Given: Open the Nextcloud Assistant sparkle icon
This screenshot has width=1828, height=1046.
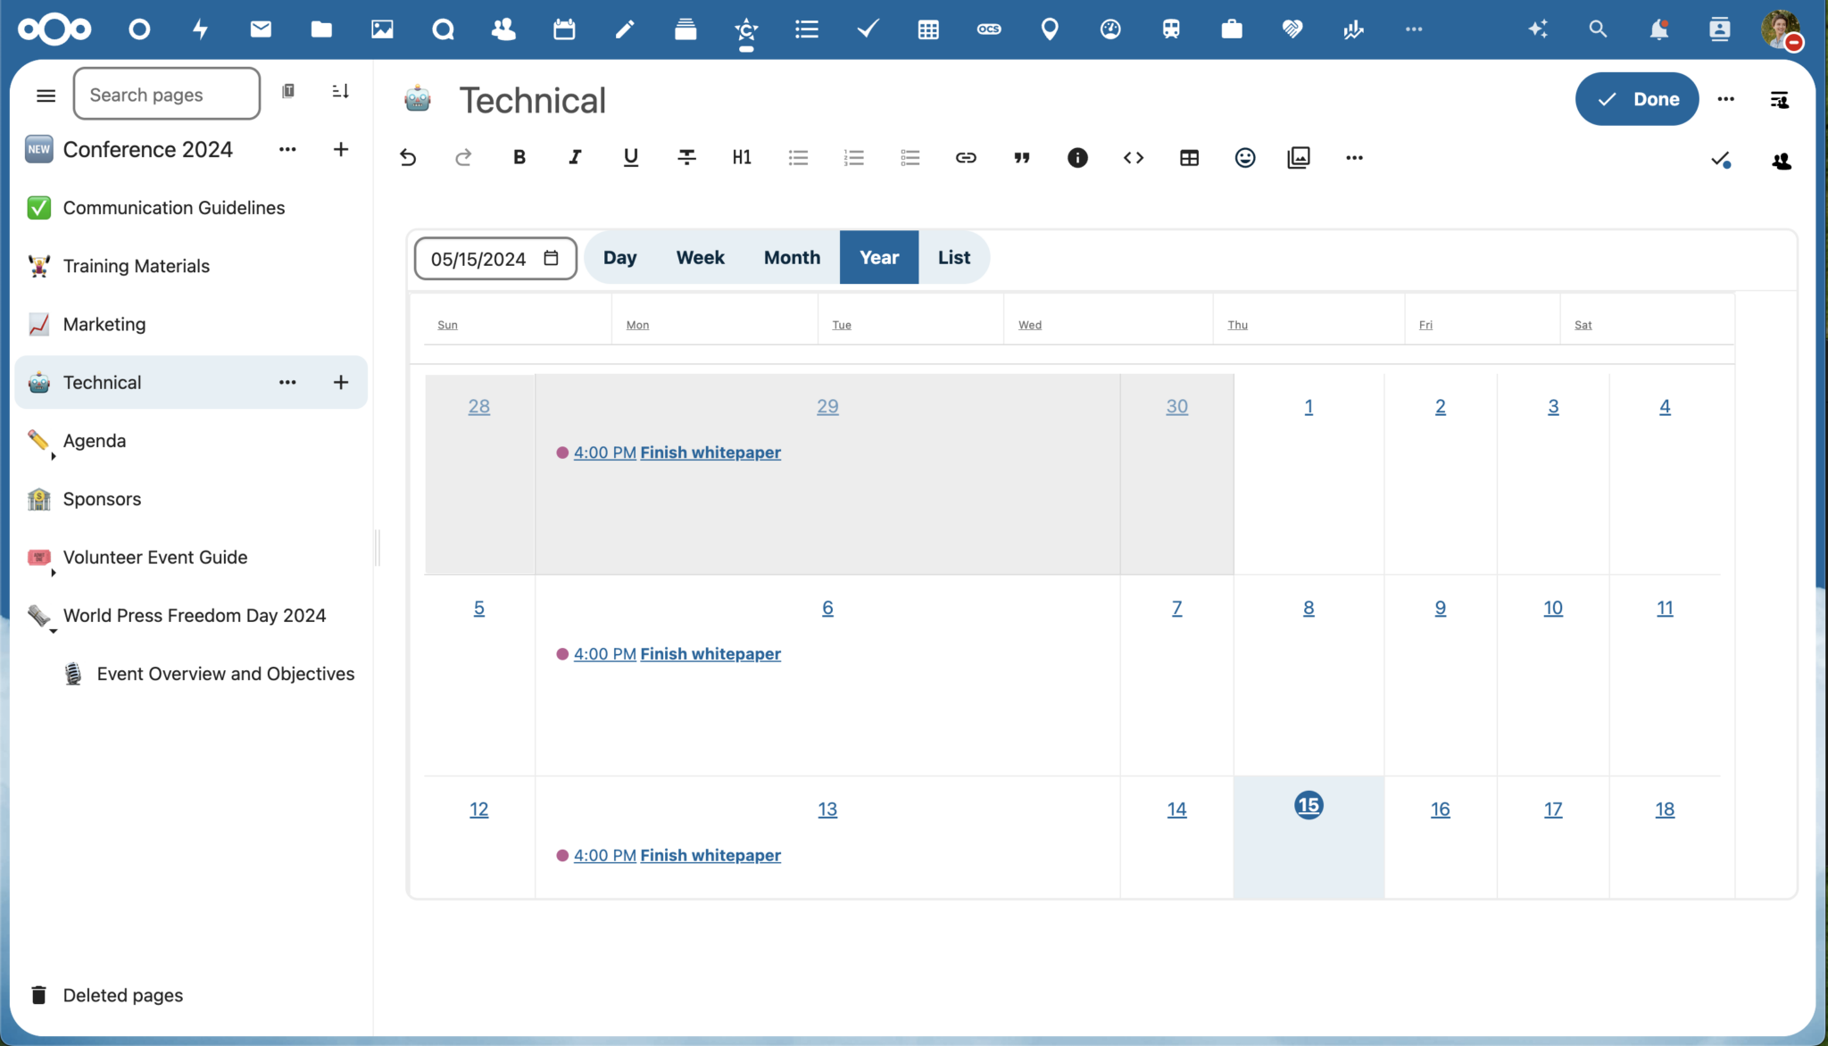Looking at the screenshot, I should point(1537,29).
